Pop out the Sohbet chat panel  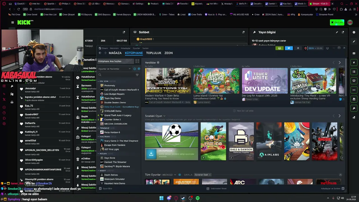click(x=243, y=32)
